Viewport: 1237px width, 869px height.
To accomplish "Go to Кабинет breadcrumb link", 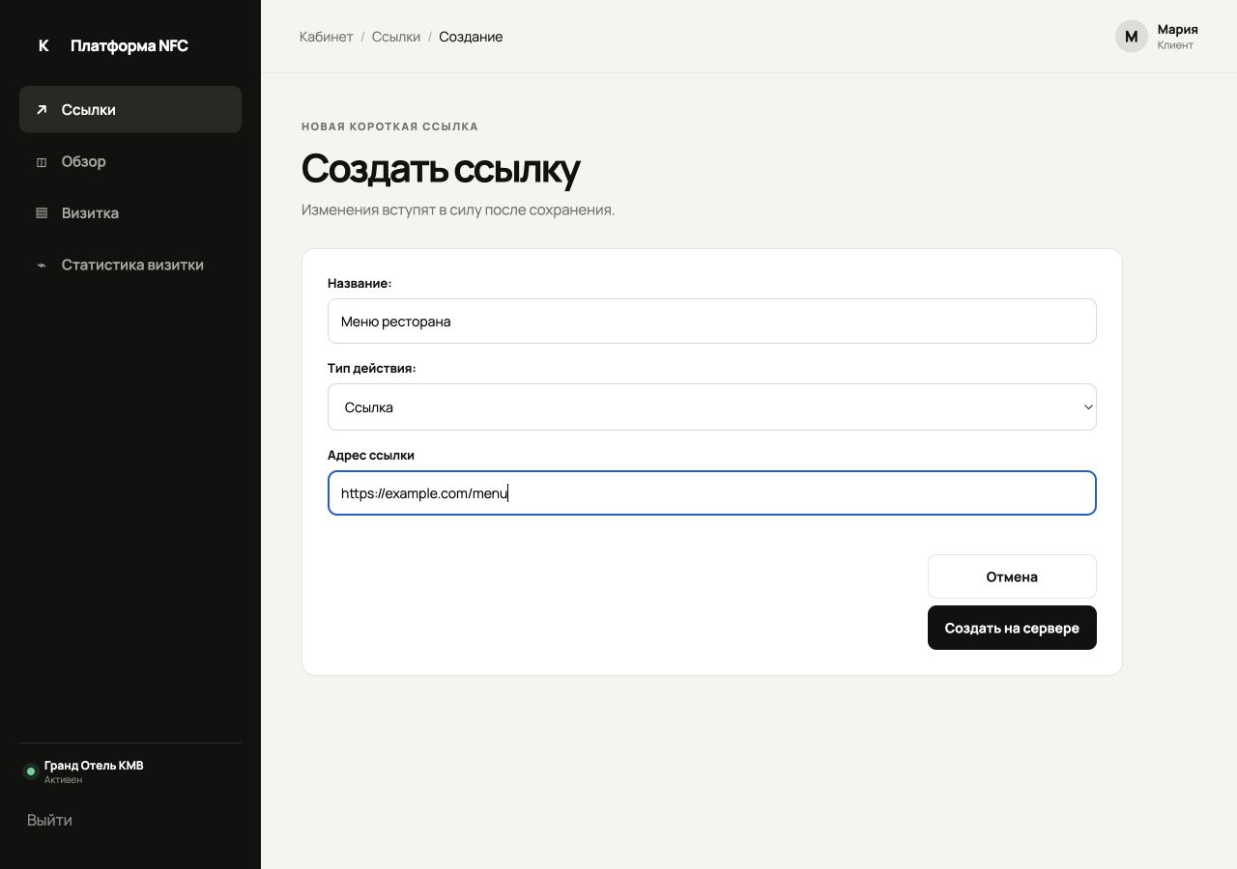I will pyautogui.click(x=327, y=37).
